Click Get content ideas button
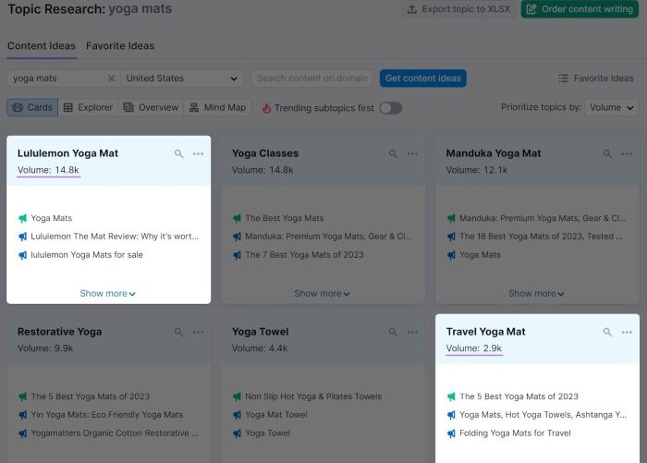 pyautogui.click(x=423, y=78)
